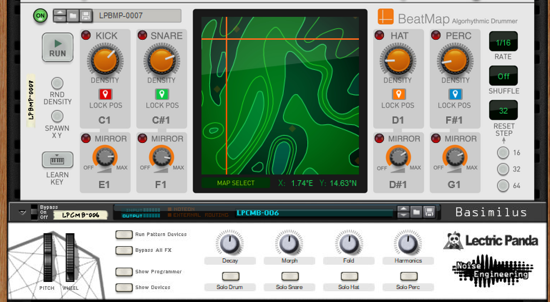Viewport: 550px width, 302px height.
Task: Click the D#1 mirror amount knob
Action: (398, 157)
